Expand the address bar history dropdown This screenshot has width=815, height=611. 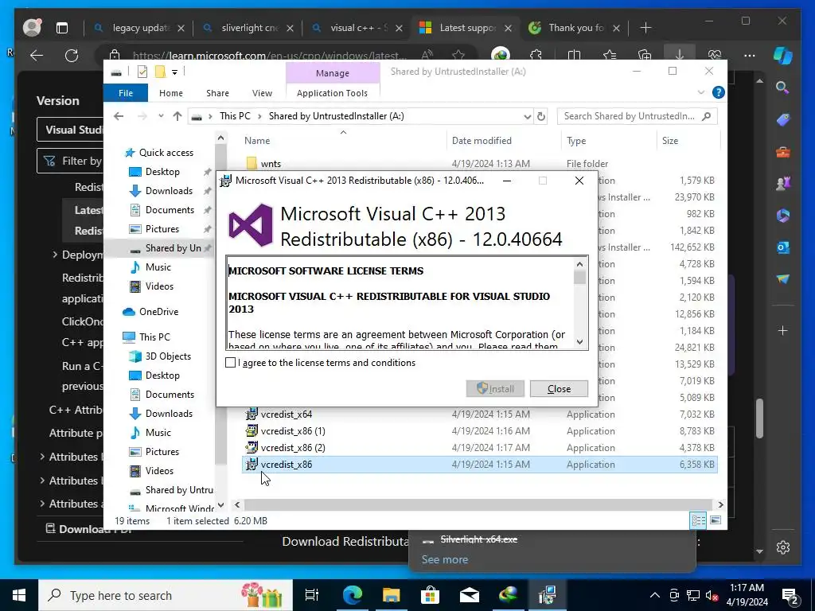(x=527, y=116)
